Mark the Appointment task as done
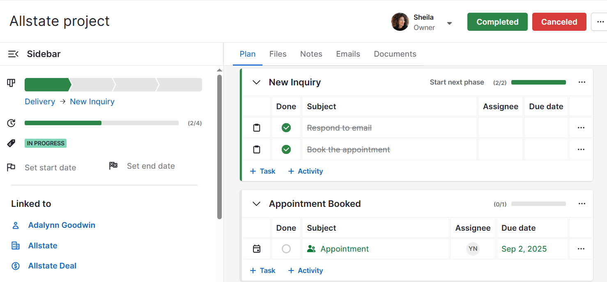 (286, 249)
